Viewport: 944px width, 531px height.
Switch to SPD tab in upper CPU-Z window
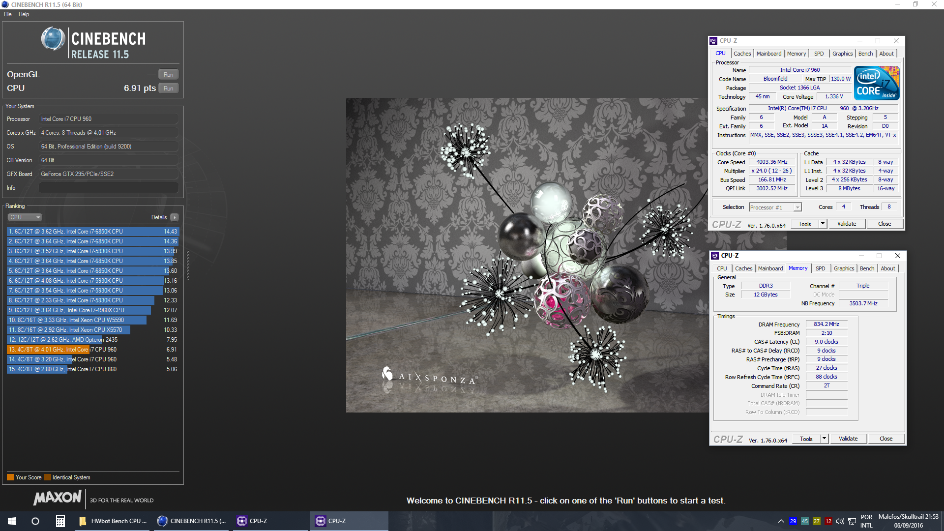[x=819, y=54]
